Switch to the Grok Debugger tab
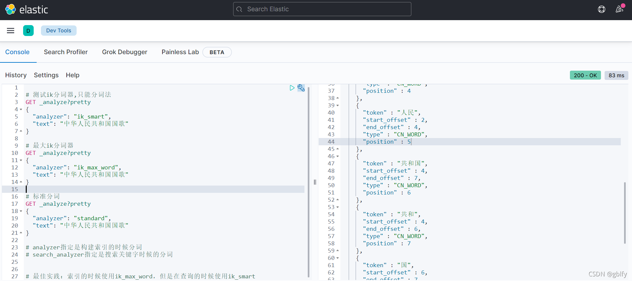The image size is (632, 281). pos(124,52)
